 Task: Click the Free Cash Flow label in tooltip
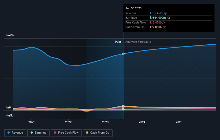pos(136,22)
